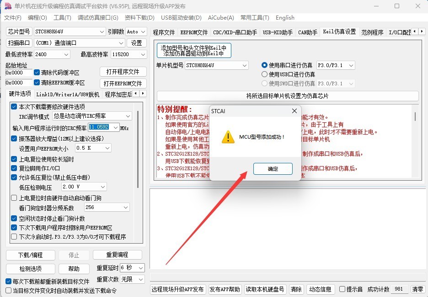The height and width of the screenshot is (297, 428).
Task: Click the 打开程序文件 button
Action: pyautogui.click(x=123, y=72)
